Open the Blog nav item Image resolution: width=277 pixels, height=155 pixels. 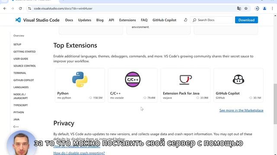[x=100, y=20]
